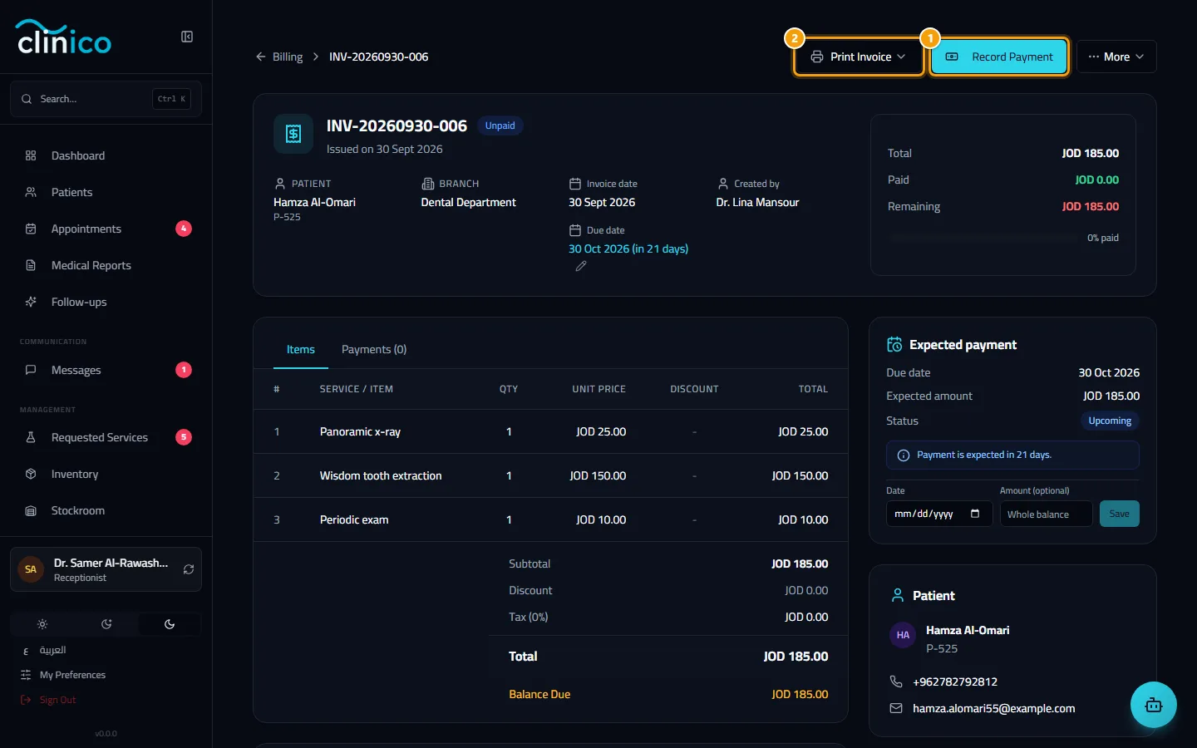Click the Panoramic x-ray item row
The height and width of the screenshot is (748, 1197).
550,431
